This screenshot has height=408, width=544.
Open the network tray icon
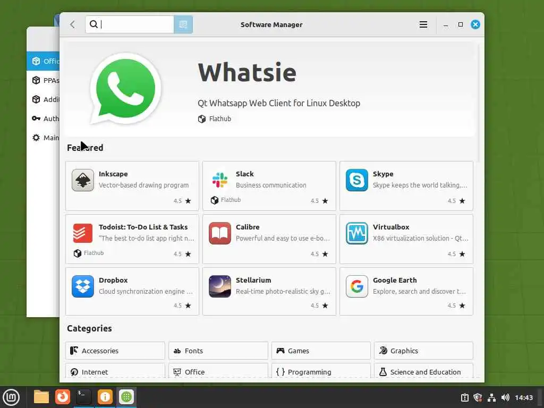[491, 397]
